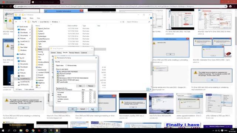
Task: Select Local Disk (D:) in the navigation pane
Action: pyautogui.click(x=25, y=82)
